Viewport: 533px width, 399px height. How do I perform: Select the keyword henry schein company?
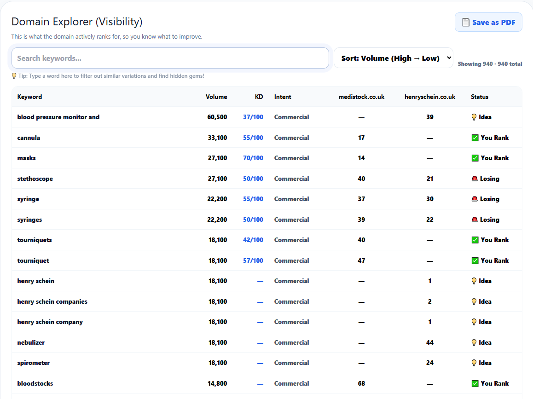coord(50,322)
